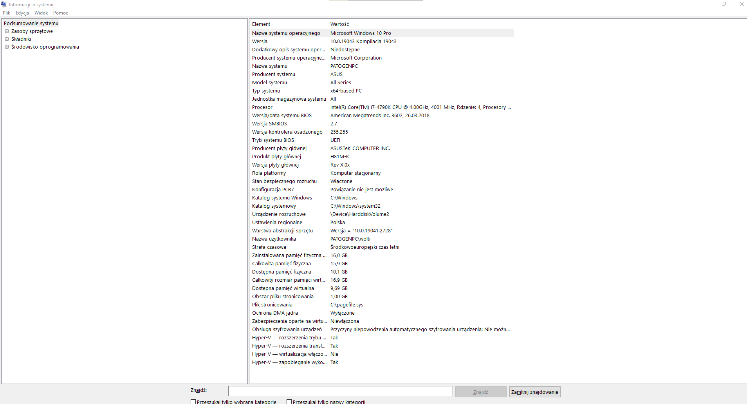Click the Wartość column header
Image resolution: width=747 pixels, height=404 pixels.
421,24
